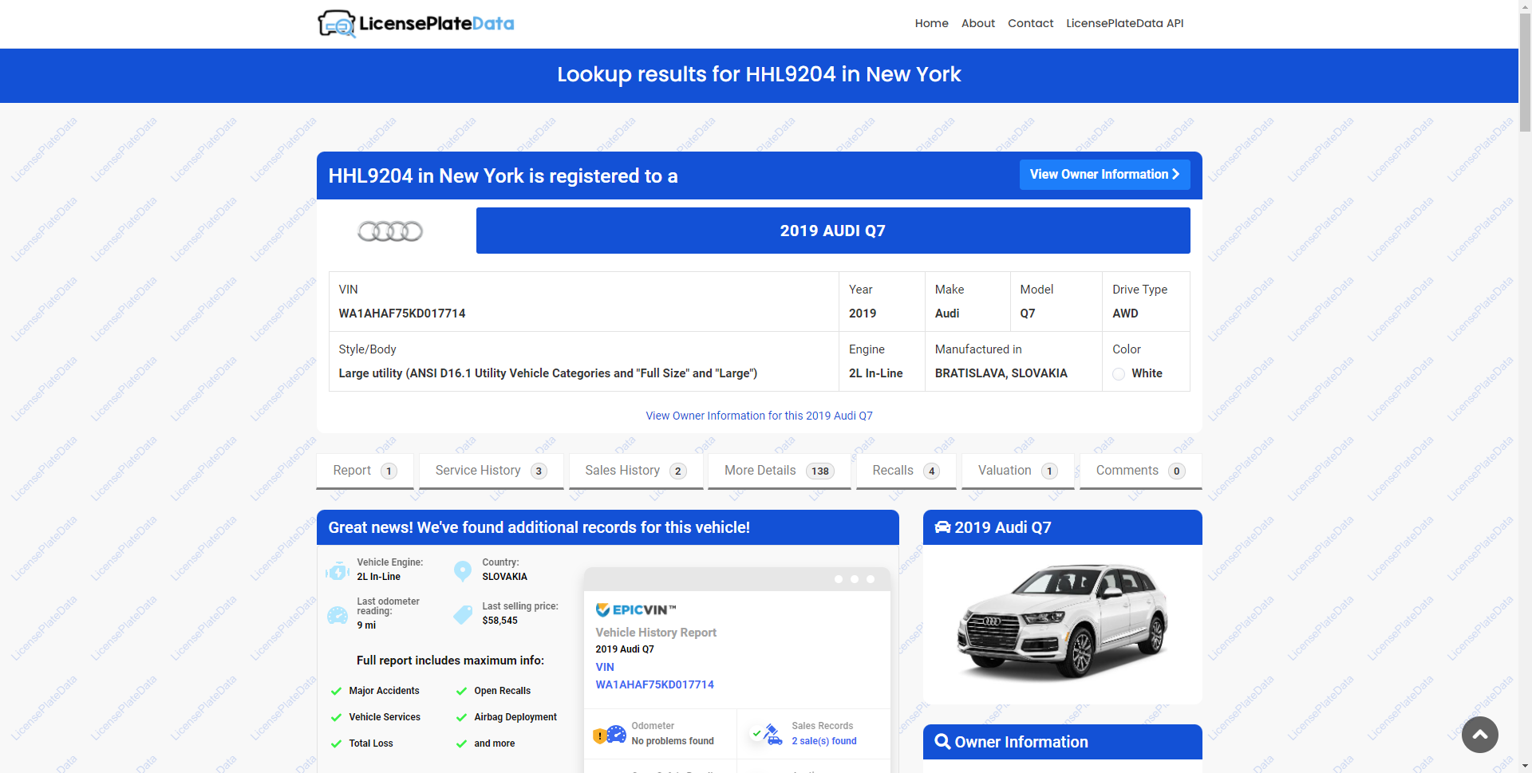This screenshot has height=773, width=1532.
Task: Click the odometer reading icon
Action: (x=338, y=615)
